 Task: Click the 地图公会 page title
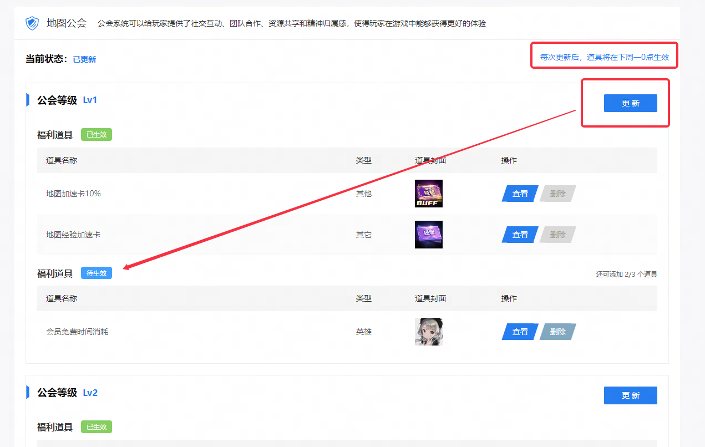pyautogui.click(x=67, y=23)
